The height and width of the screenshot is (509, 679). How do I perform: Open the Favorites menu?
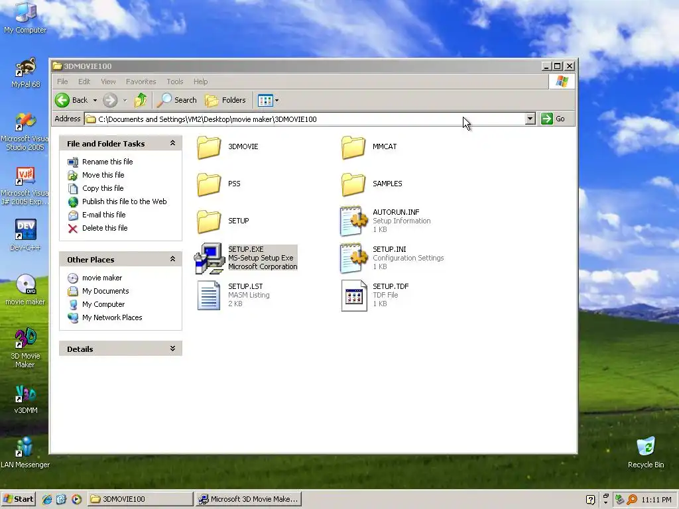(141, 82)
